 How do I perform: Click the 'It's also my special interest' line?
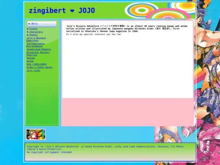click(94, 34)
